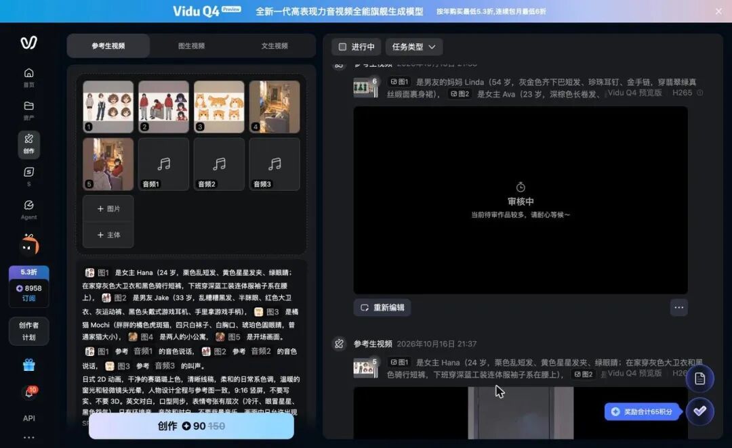Open the more options dots in sidebar
Screen dimensions: 732x448
pos(28,437)
